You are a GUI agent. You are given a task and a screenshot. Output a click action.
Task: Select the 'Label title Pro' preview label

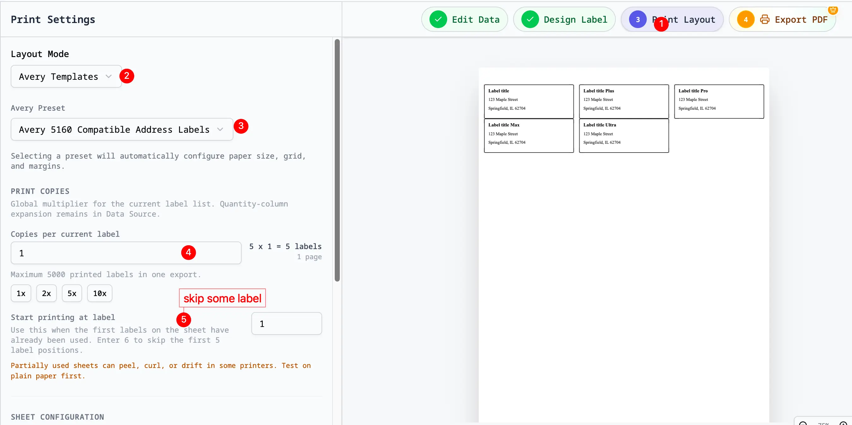click(719, 102)
